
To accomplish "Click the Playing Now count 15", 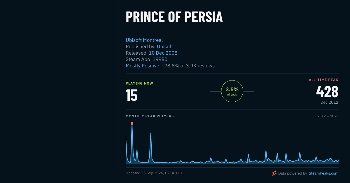I will click(132, 95).
